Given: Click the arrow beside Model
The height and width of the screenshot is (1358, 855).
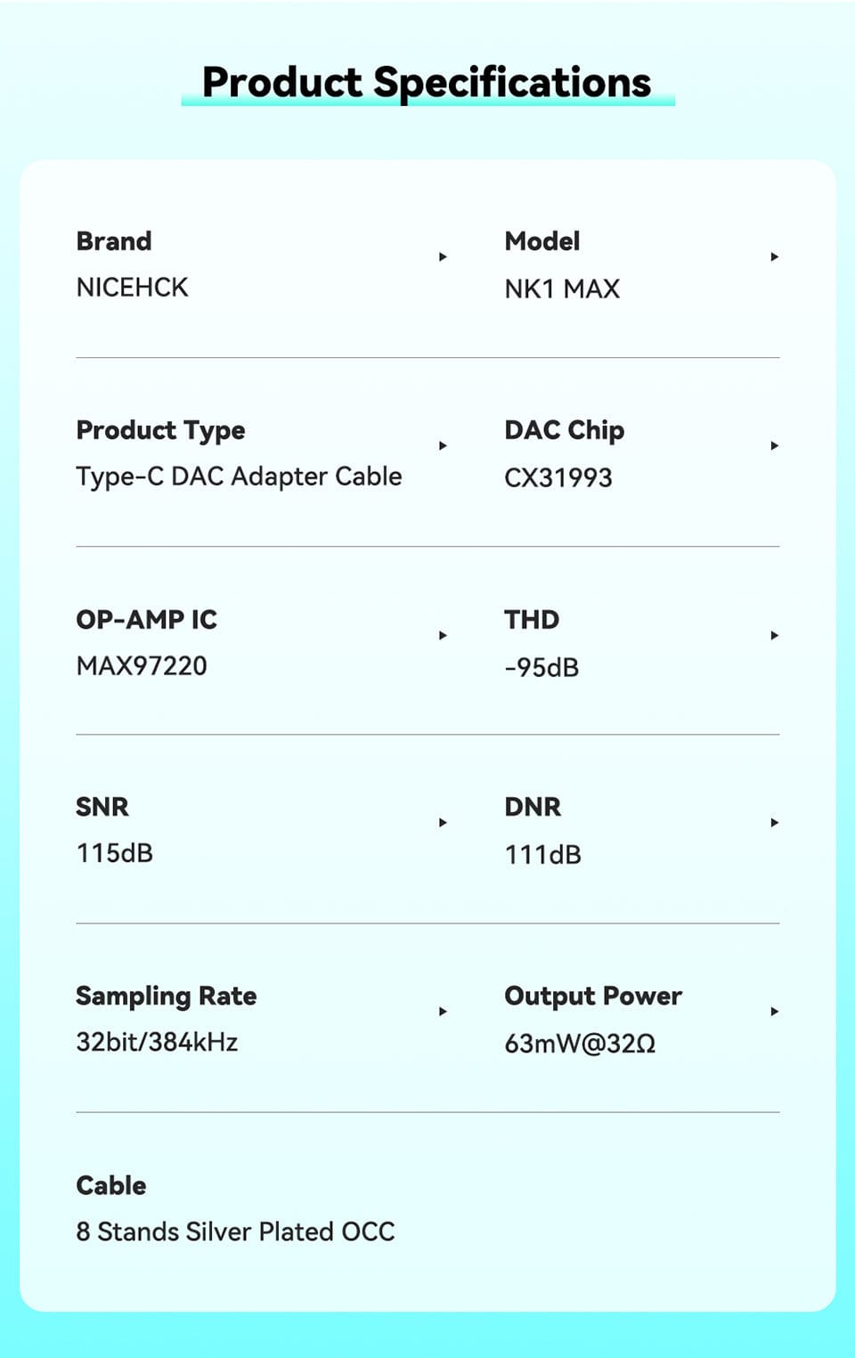Looking at the screenshot, I should point(774,256).
